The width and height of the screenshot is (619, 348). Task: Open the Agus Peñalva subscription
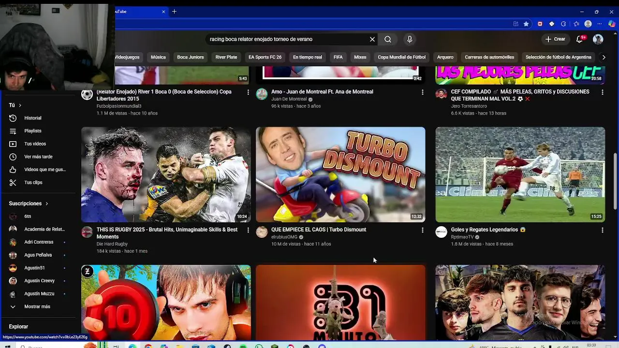point(38,255)
